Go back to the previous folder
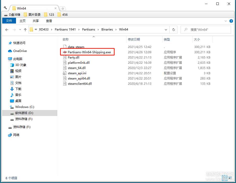236x183 pixels. pyautogui.click(x=7, y=29)
